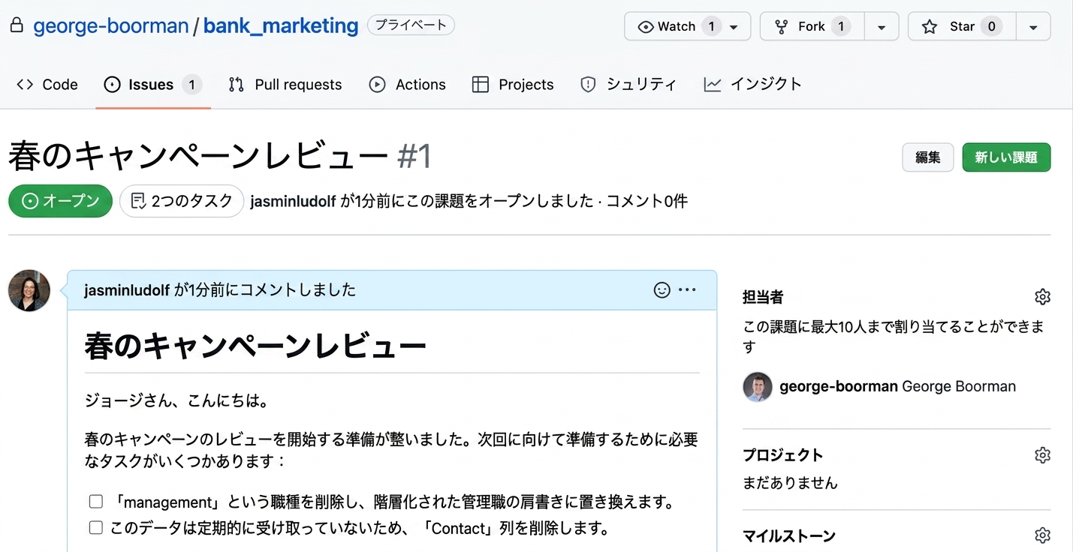Click the 編集 edit button
The width and height of the screenshot is (1073, 552).
(928, 157)
